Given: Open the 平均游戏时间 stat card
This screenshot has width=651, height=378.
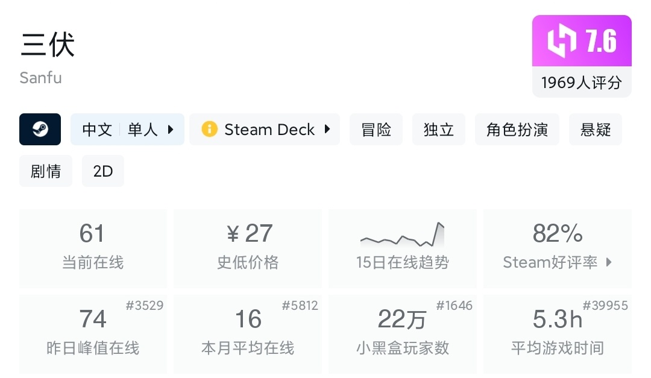Looking at the screenshot, I should pos(557,333).
